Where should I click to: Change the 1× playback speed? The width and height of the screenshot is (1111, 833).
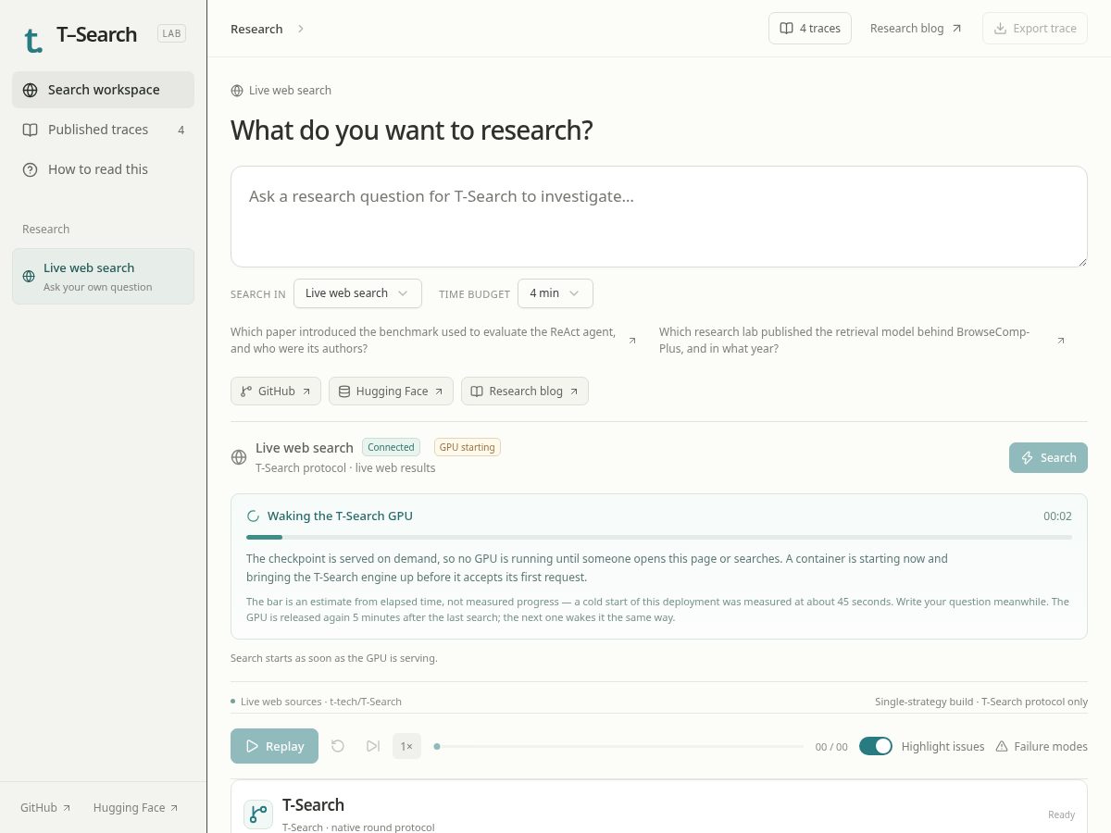pos(406,746)
